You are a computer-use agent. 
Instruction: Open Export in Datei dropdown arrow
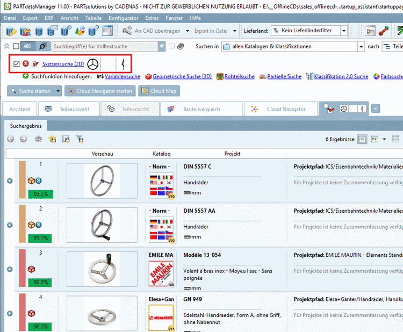(235, 31)
